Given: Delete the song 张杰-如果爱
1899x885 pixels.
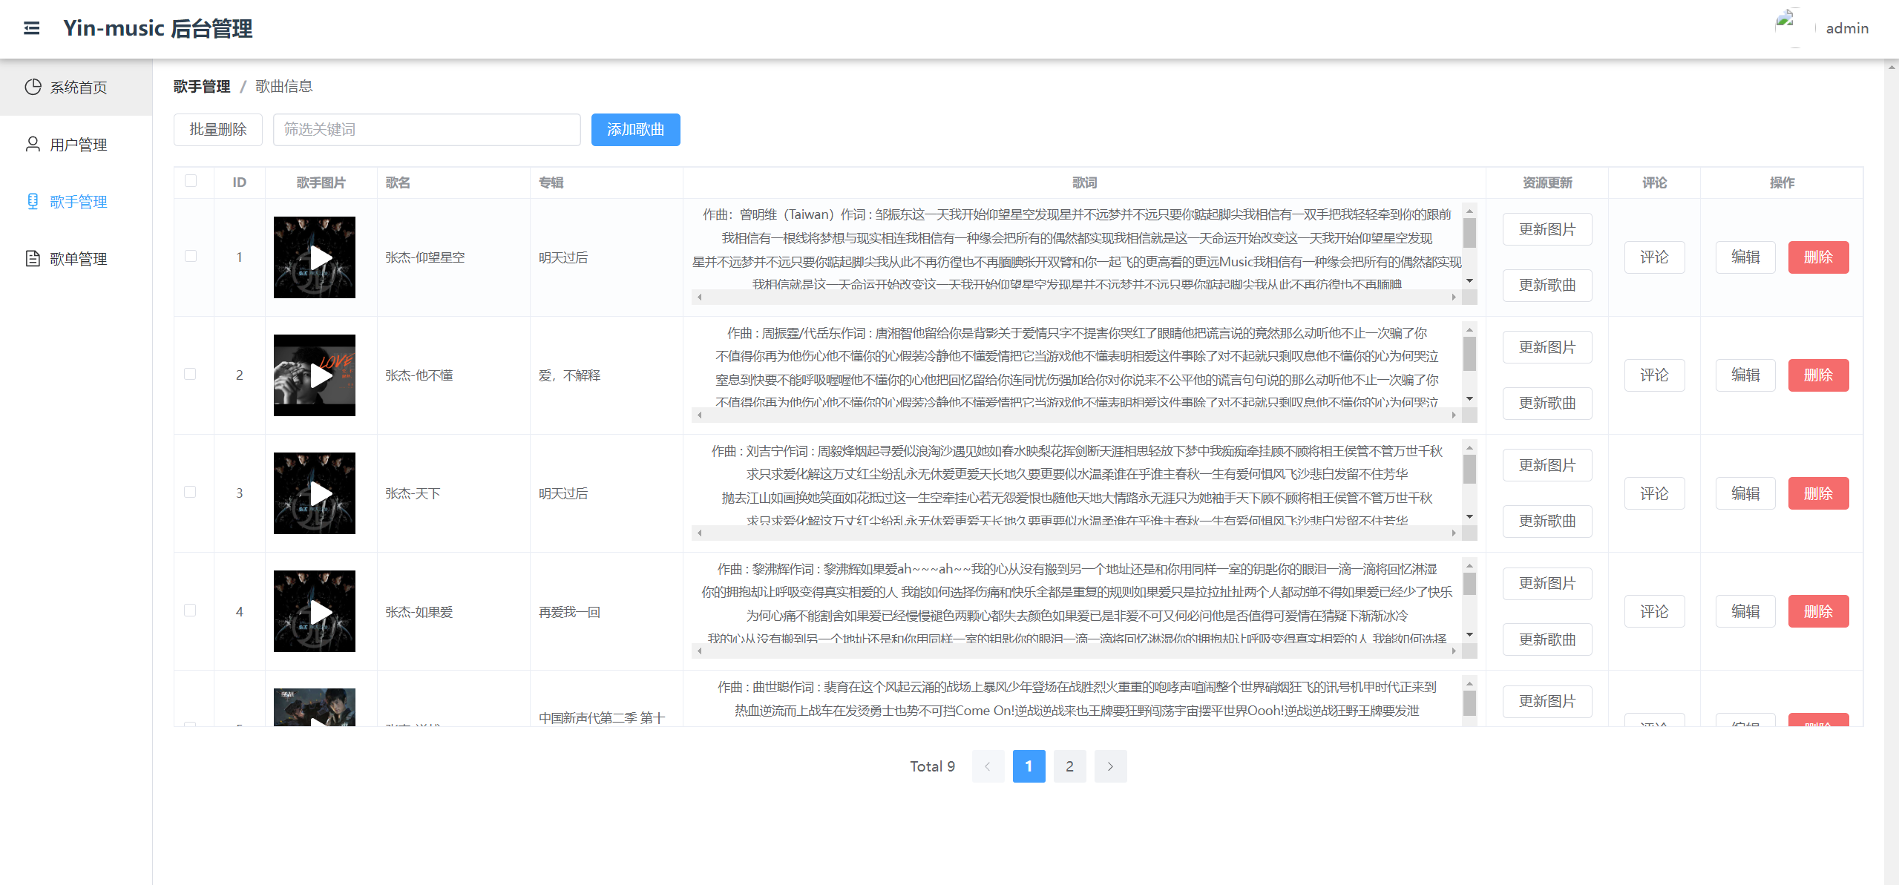Looking at the screenshot, I should [x=1818, y=611].
